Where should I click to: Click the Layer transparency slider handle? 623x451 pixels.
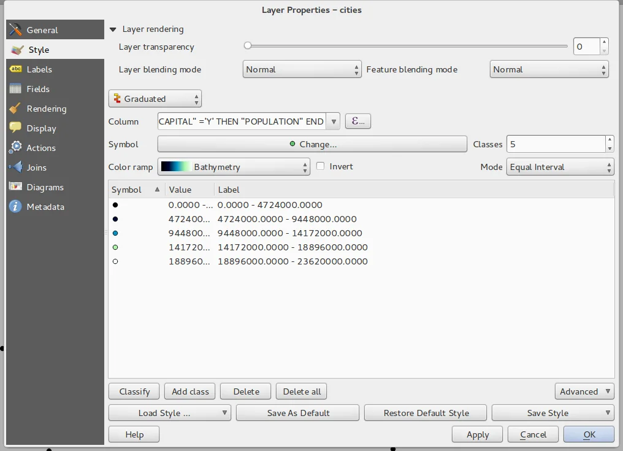(248, 45)
